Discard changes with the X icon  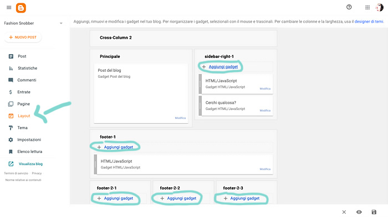click(x=344, y=212)
